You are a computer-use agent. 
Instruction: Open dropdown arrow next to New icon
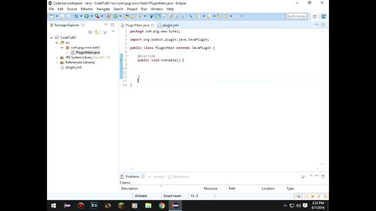[x=57, y=16]
